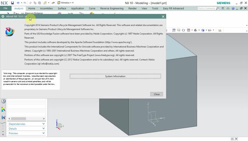The width and height of the screenshot is (248, 141).
Task: Click the measure ruler icon in view toolbar
Action: (220, 30)
